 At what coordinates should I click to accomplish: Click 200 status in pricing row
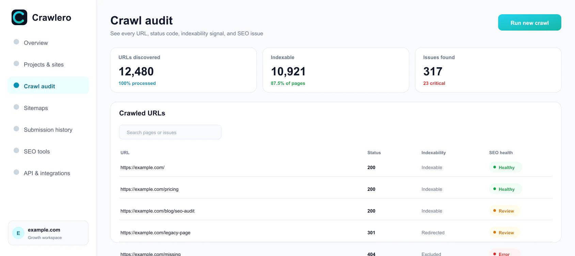pos(371,189)
